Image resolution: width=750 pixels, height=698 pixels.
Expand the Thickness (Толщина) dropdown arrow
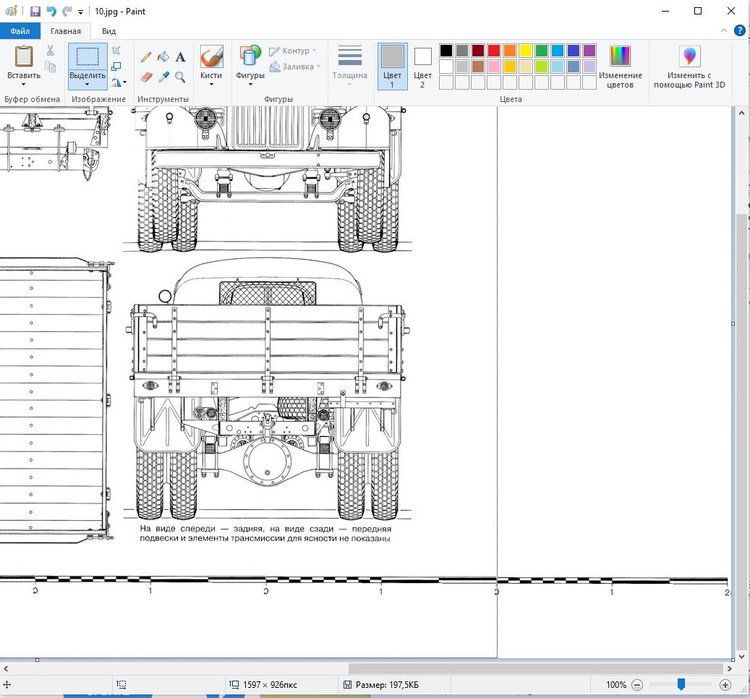click(349, 84)
